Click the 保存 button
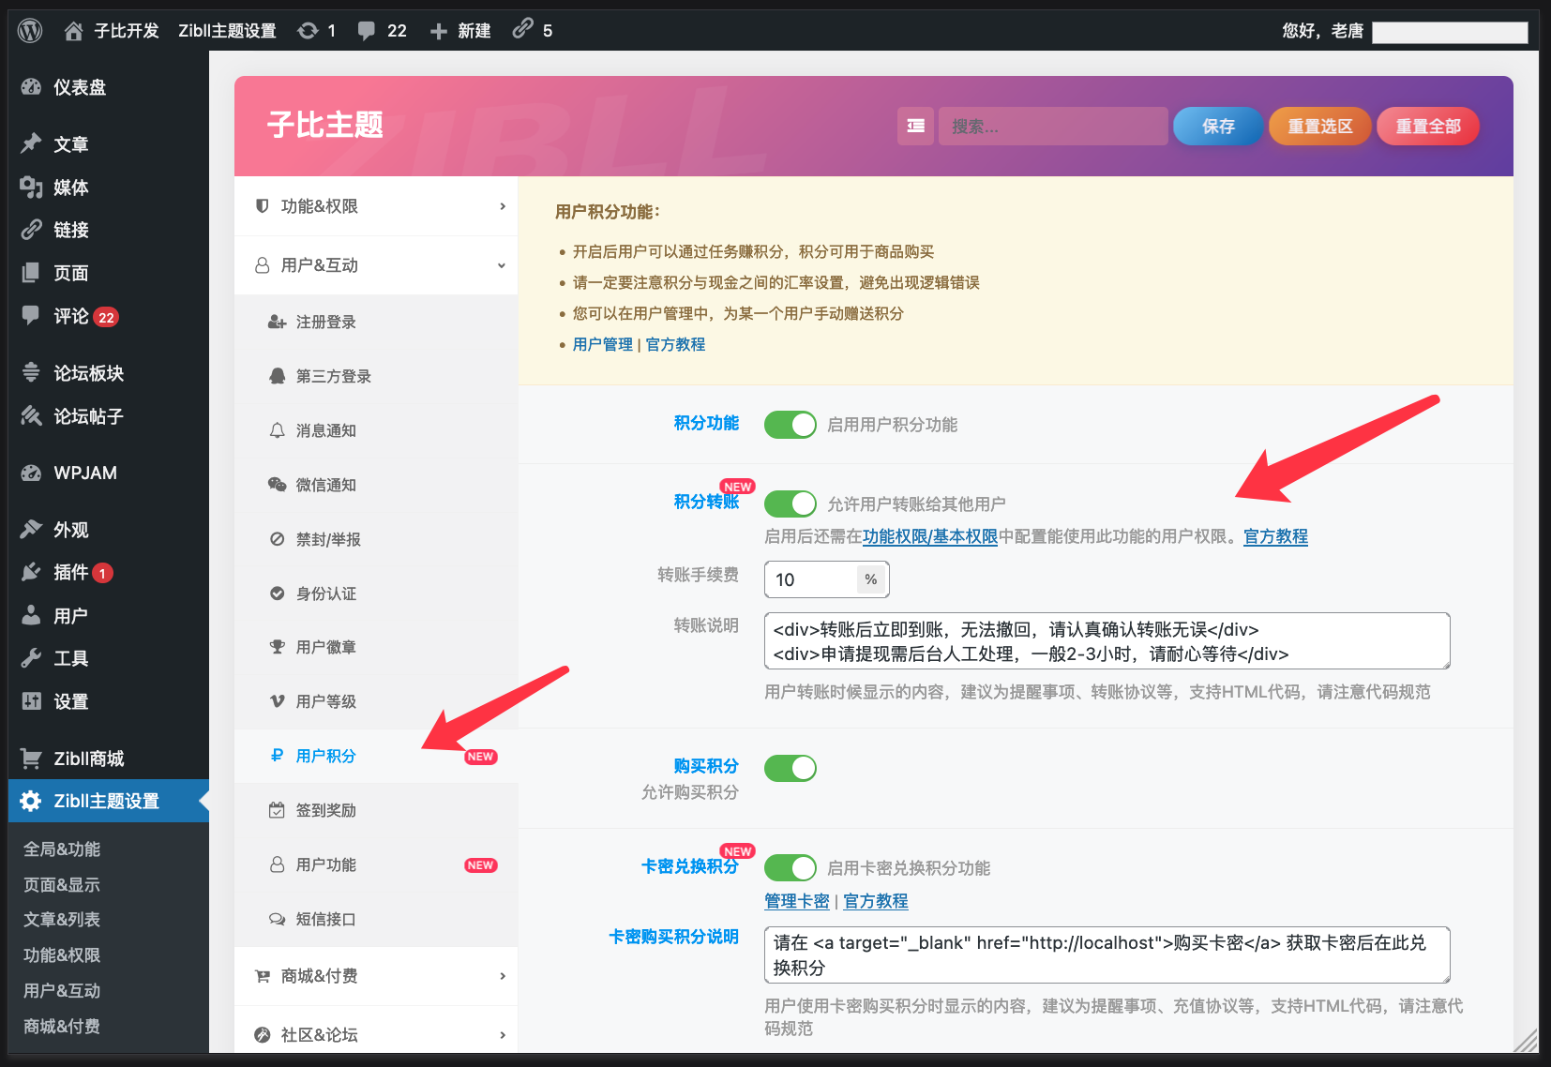The width and height of the screenshot is (1551, 1067). coord(1216,126)
